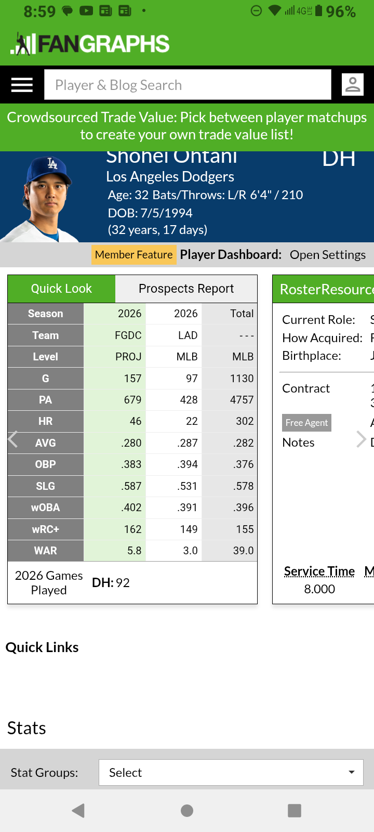Open the user account profile icon

[x=353, y=84]
